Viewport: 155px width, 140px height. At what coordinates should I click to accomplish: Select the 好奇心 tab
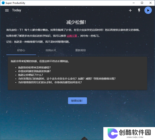pos(21,50)
